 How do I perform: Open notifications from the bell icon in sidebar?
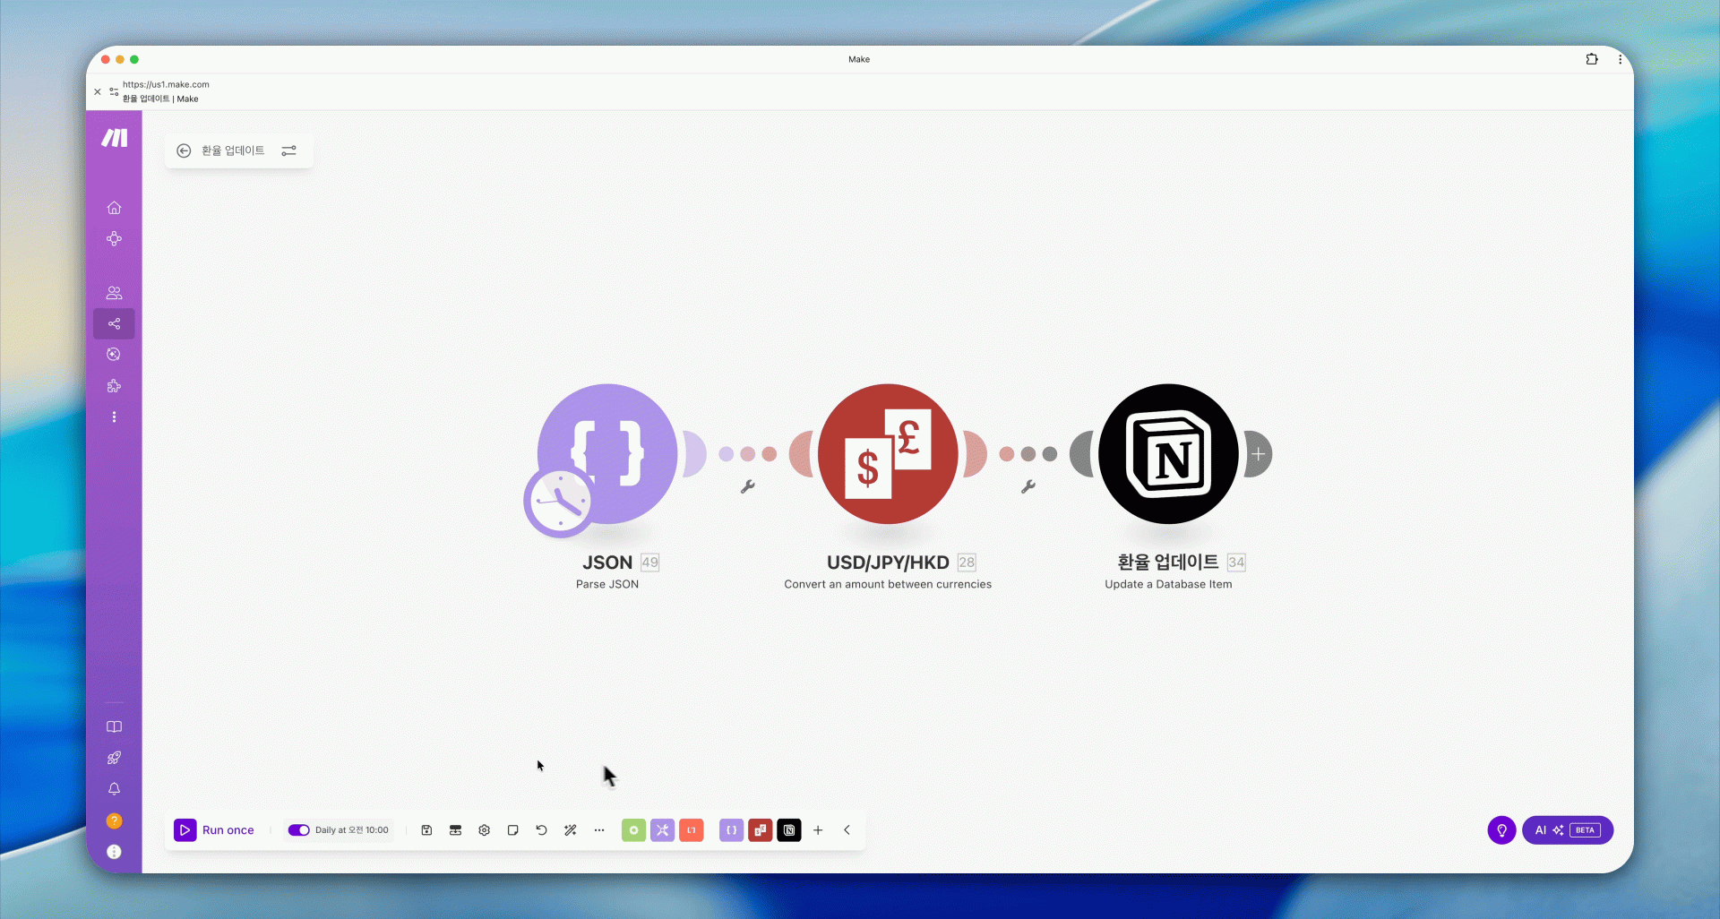[x=114, y=790]
